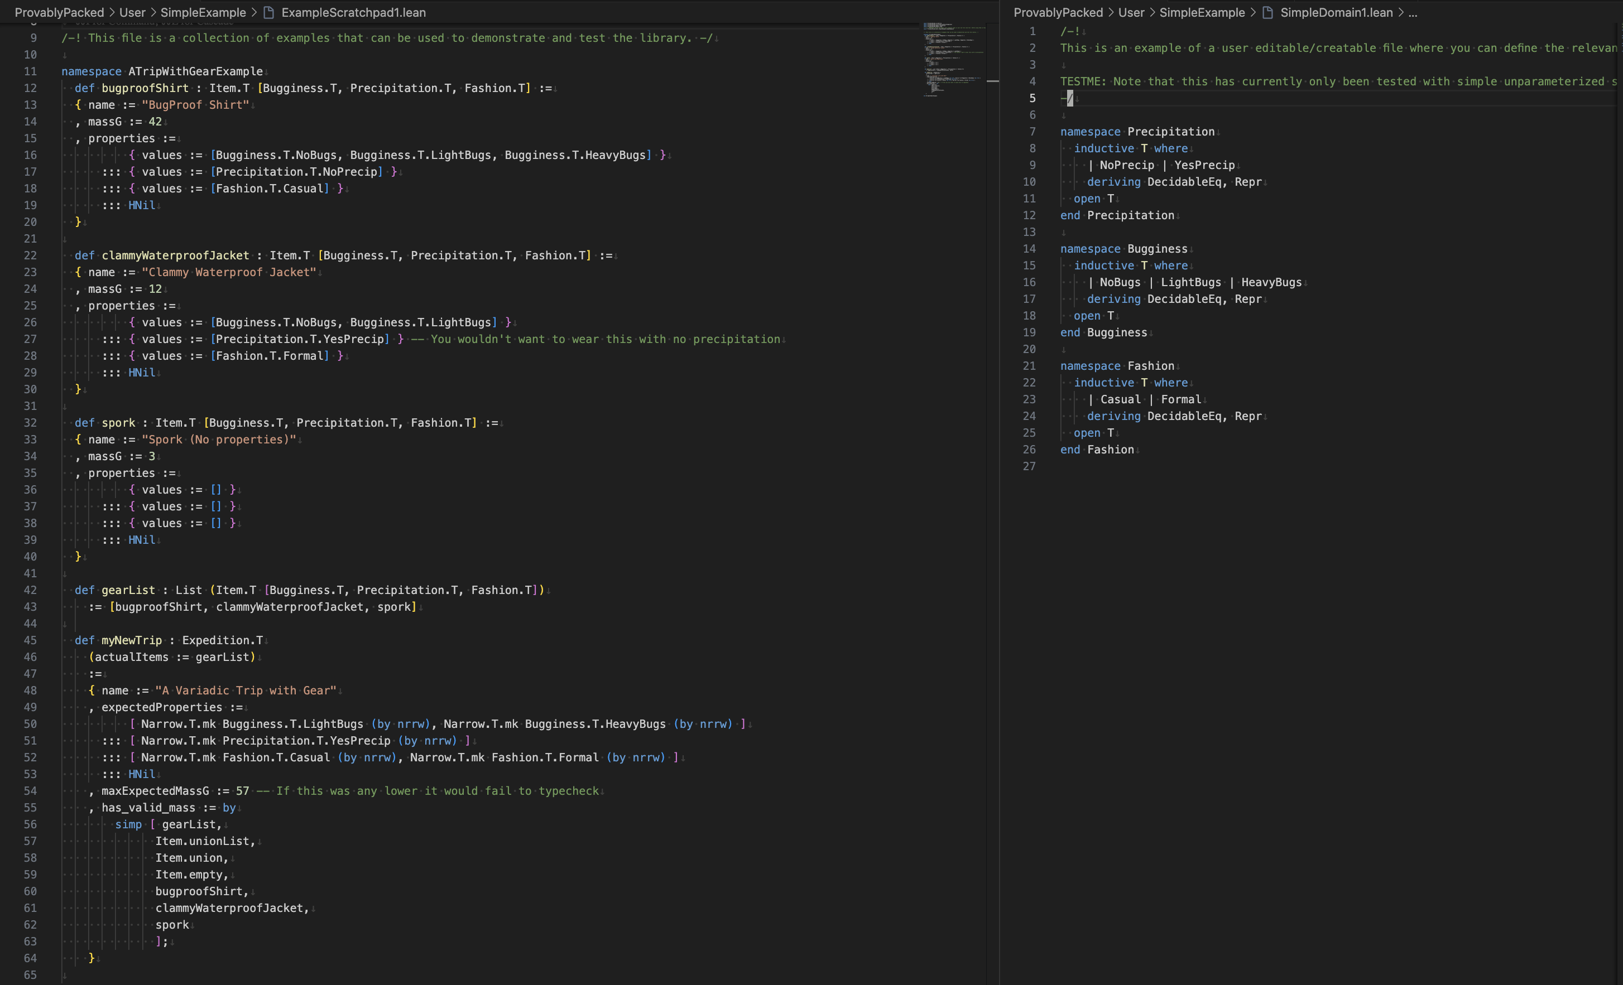
Task: Open ExampleScratchpad1.lean breadcrumb dropdown
Action: pos(353,12)
